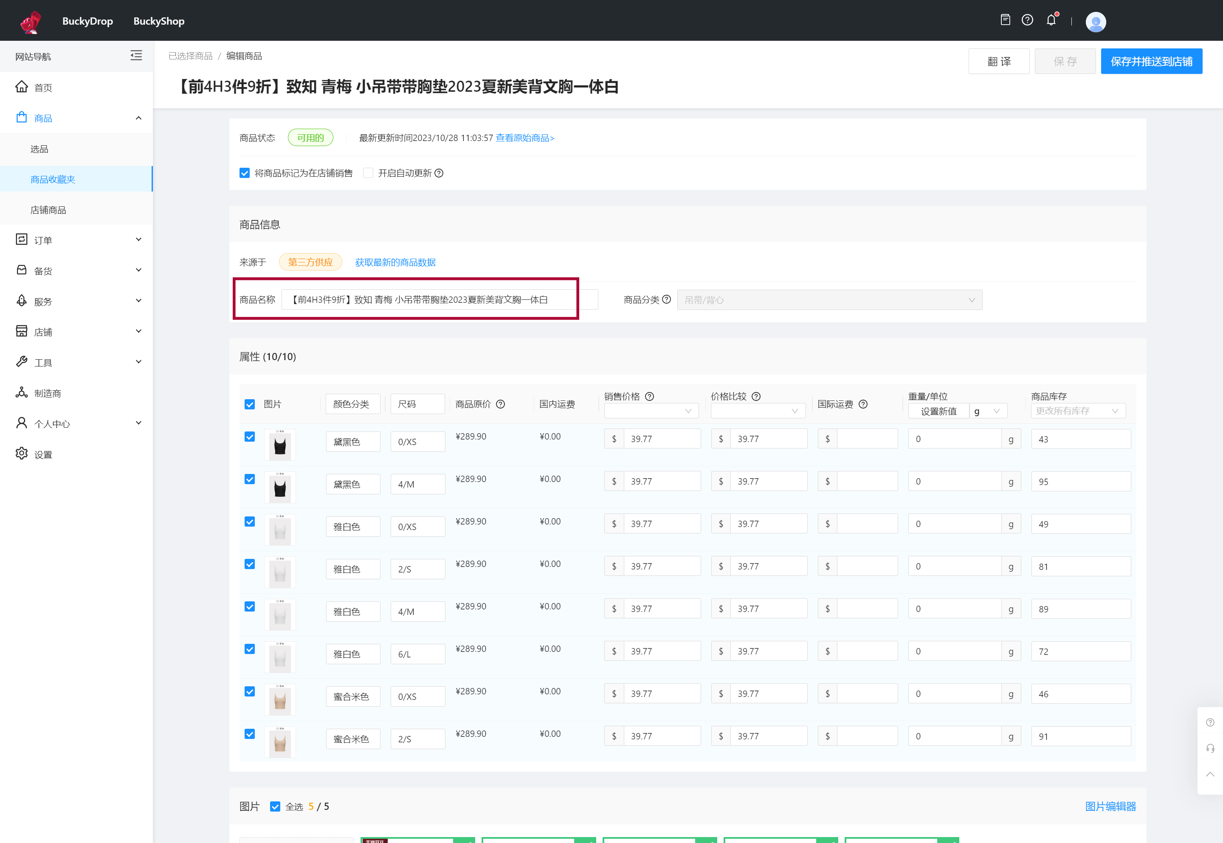Uncheck the 雅白色 6/L row checkbox
This screenshot has height=843, width=1223.
pos(250,649)
